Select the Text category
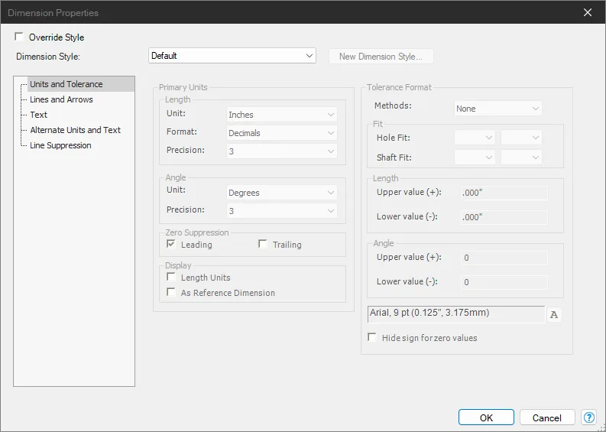 [x=39, y=115]
